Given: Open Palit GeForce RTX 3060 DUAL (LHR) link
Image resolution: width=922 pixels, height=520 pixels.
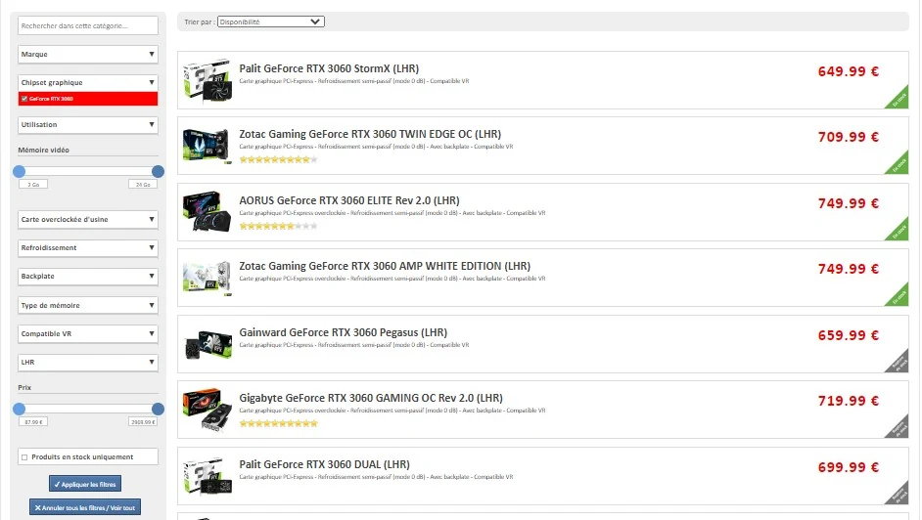Looking at the screenshot, I should [x=324, y=464].
